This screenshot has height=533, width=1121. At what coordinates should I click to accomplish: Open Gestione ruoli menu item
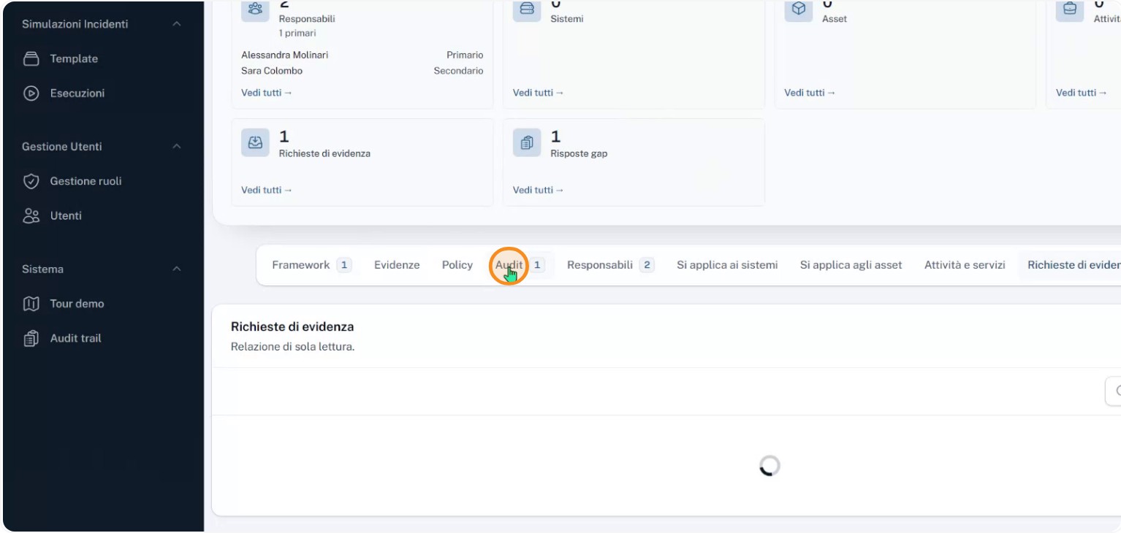click(85, 181)
